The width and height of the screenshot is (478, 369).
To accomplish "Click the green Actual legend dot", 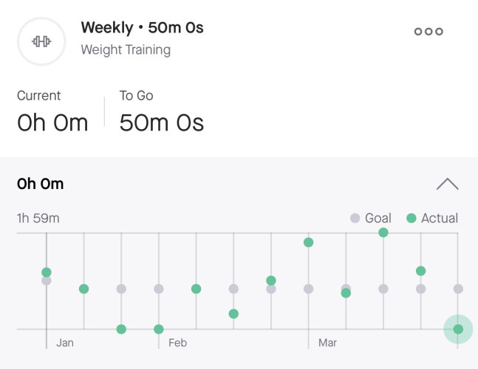I will point(412,218).
